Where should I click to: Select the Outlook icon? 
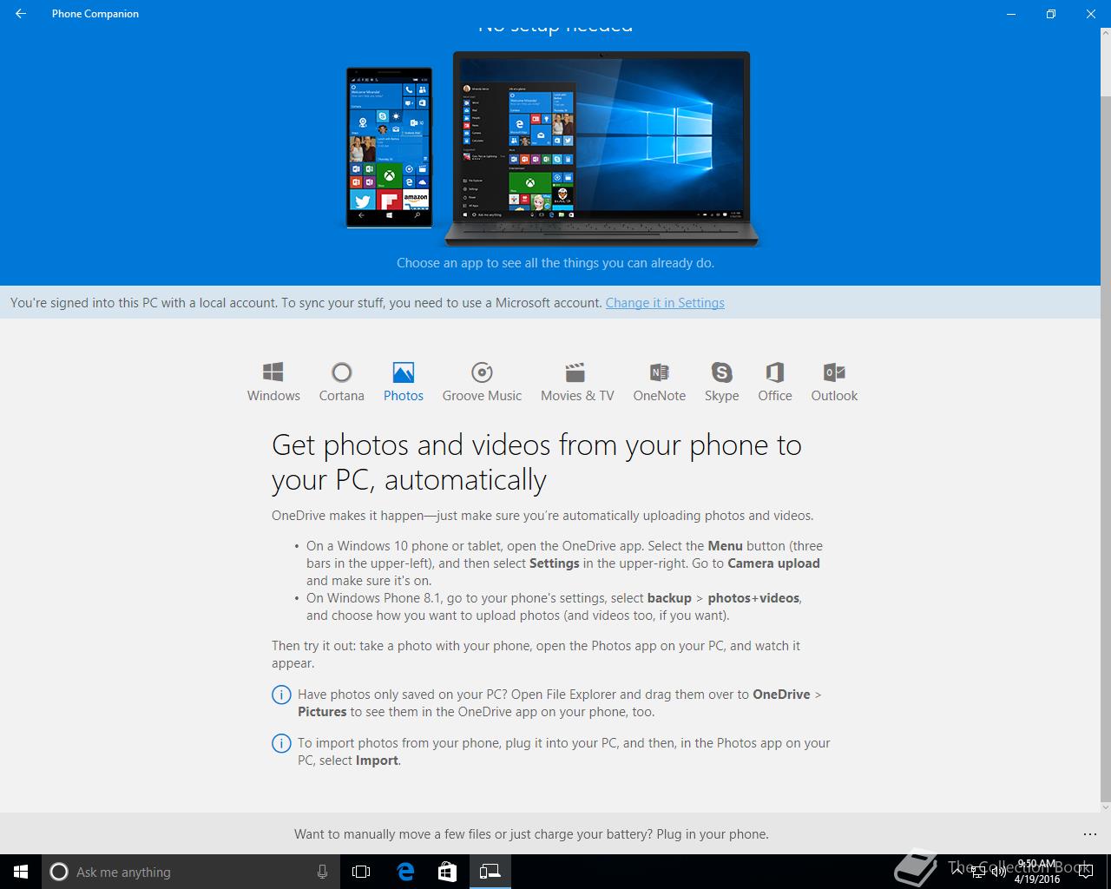(834, 372)
